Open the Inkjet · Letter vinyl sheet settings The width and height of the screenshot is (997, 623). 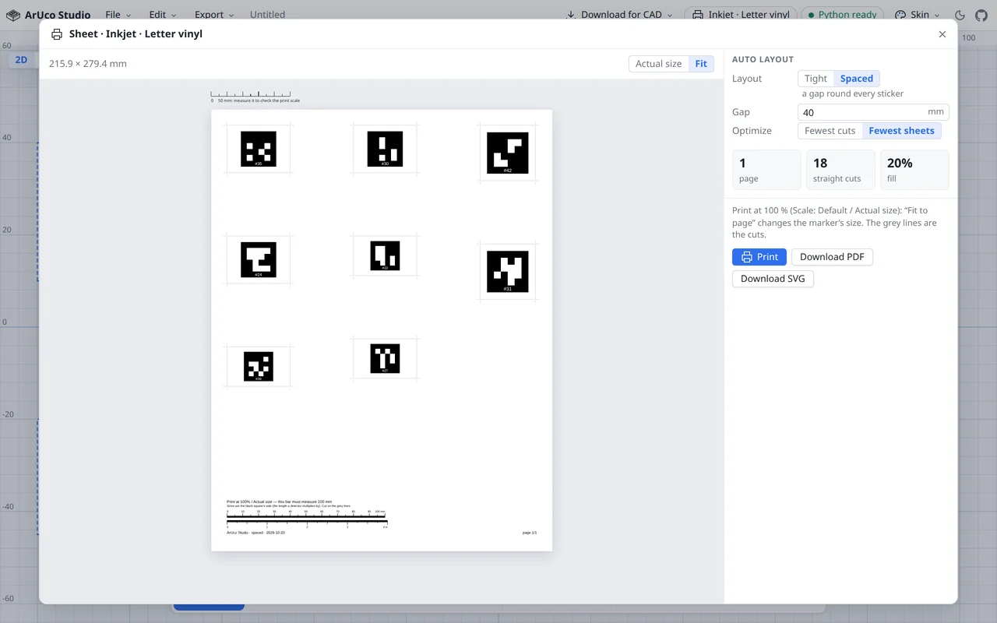click(741, 15)
